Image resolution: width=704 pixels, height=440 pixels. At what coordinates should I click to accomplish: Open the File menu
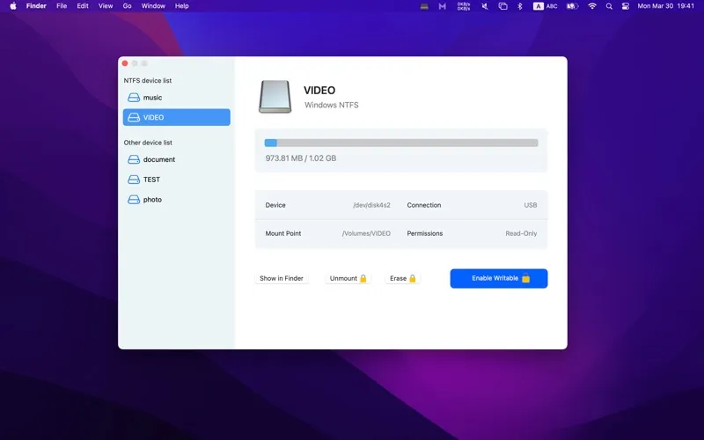tap(62, 6)
